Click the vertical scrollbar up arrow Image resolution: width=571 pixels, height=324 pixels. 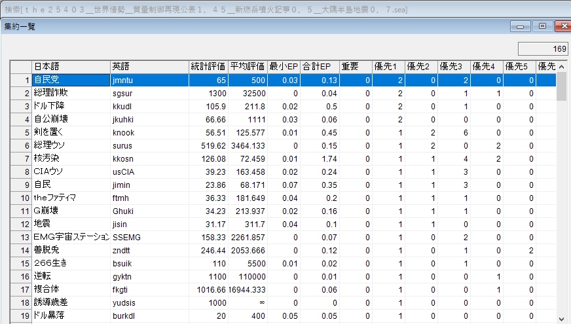(x=562, y=66)
